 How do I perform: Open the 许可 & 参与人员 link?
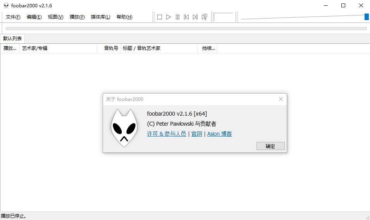tap(167, 134)
